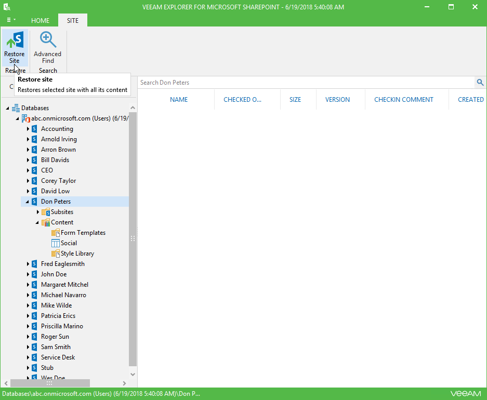
Task: Collapse the abc.onmicrosoft.com node
Action: pos(17,118)
